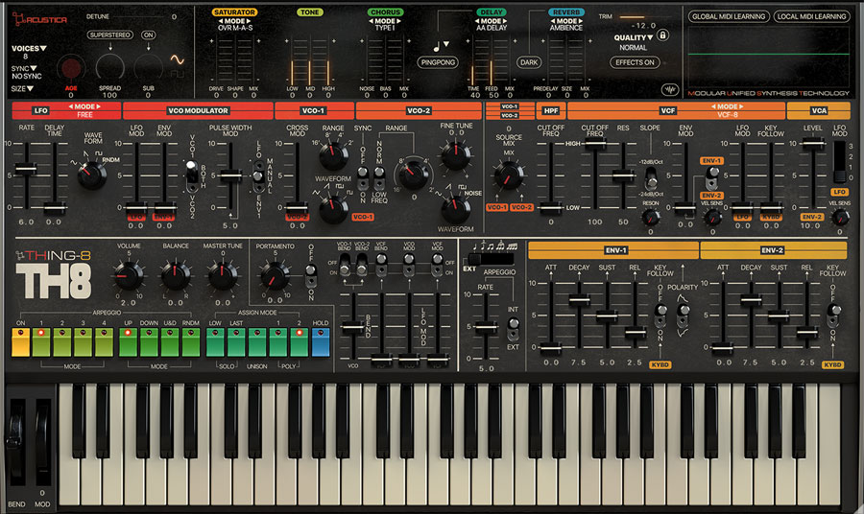The width and height of the screenshot is (864, 514).
Task: Click the waveform icon below Effects On
Action: (x=669, y=89)
